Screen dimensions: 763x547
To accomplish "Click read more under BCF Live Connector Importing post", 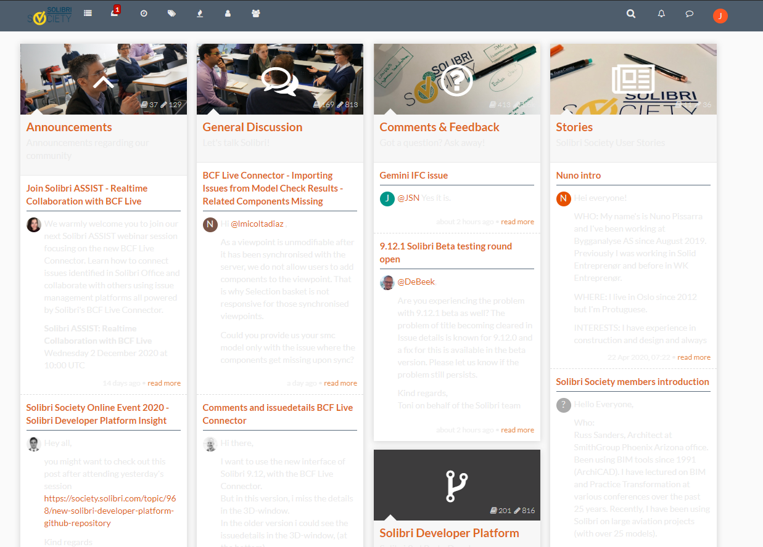I will [340, 383].
